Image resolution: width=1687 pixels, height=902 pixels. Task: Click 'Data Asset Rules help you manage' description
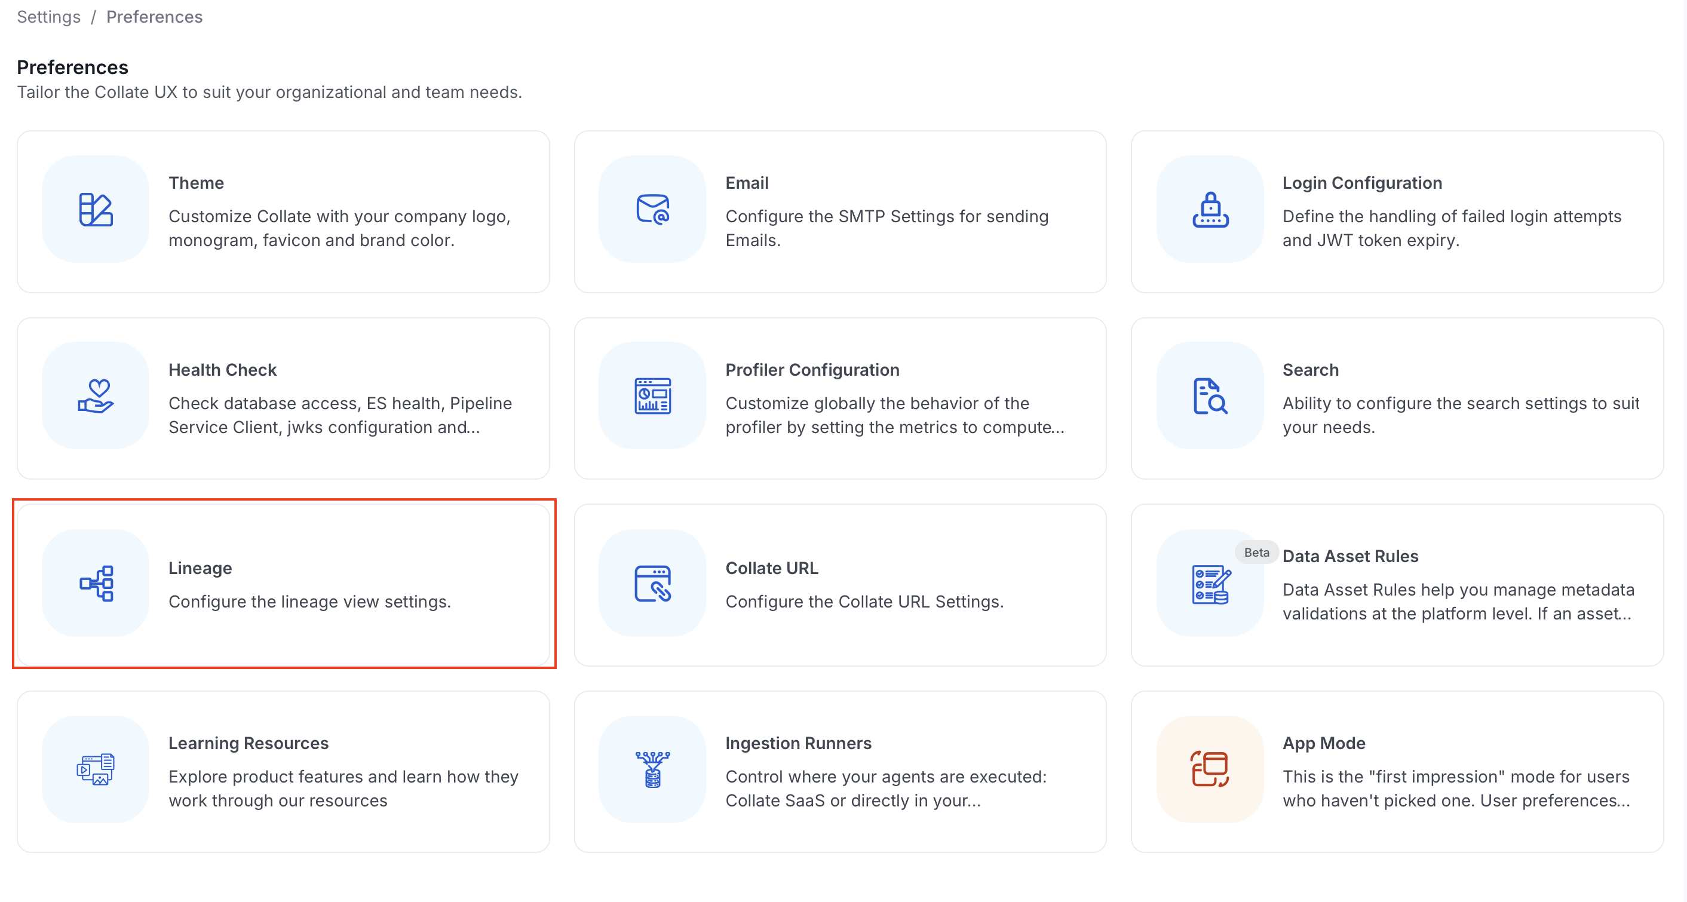(1458, 602)
